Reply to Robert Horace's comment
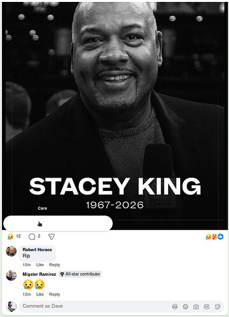Screen dimensions: 229x317 55,265
